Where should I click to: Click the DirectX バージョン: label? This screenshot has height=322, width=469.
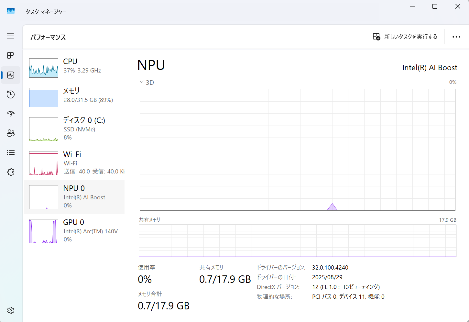click(278, 287)
